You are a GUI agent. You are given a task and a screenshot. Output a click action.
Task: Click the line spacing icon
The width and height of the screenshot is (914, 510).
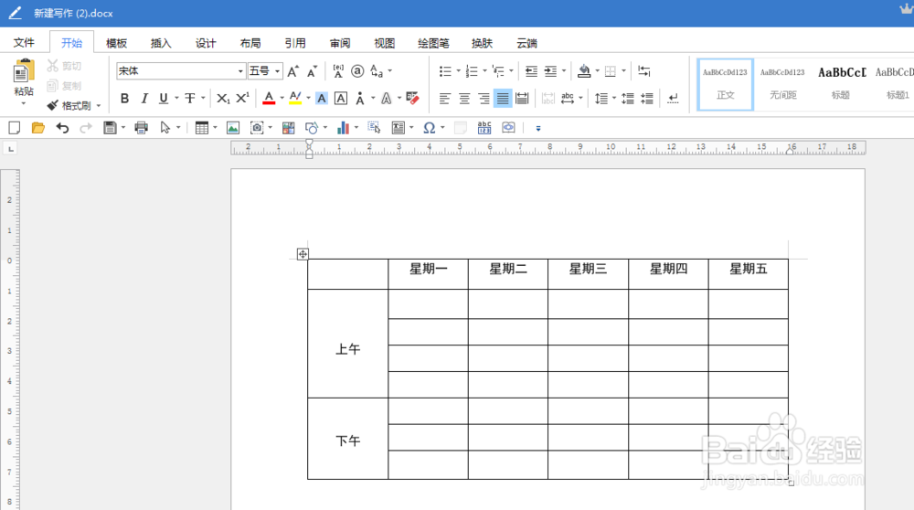pos(601,99)
